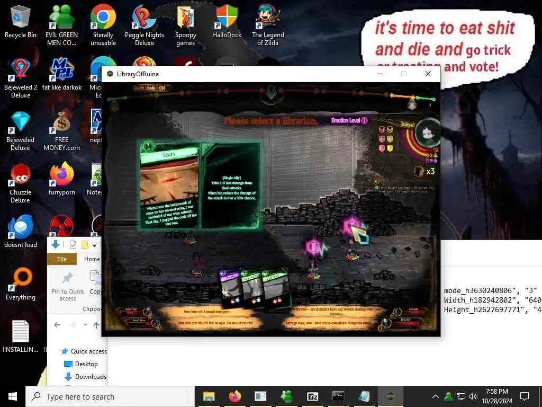
Task: Open Firefox from the taskbar
Action: pyautogui.click(x=234, y=396)
